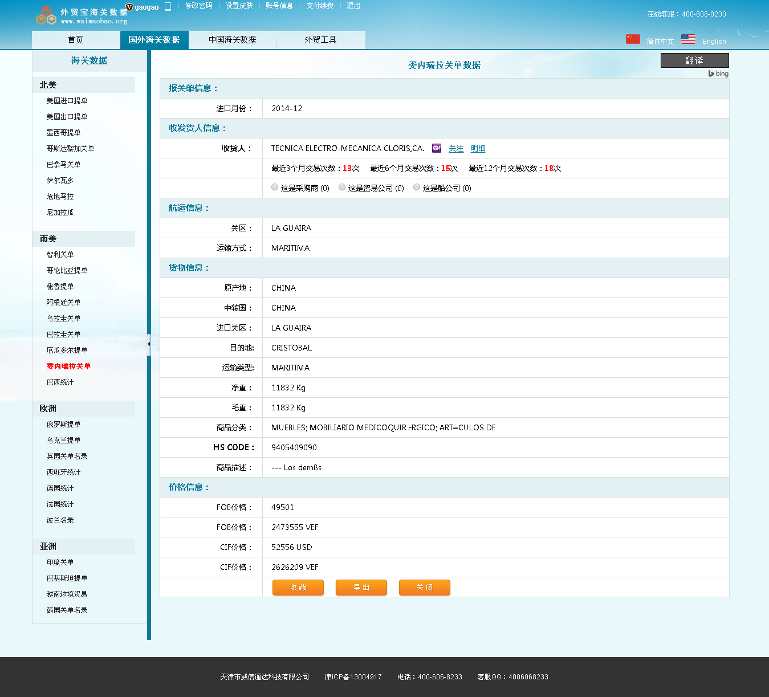The width and height of the screenshot is (769, 697).
Task: Collapse the sidebar with the arrow handle
Action: 149,345
